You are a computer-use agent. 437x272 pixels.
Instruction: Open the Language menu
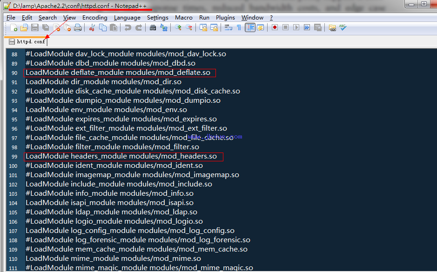click(127, 18)
